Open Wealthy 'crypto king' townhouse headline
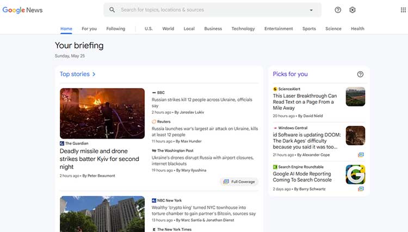This screenshot has height=232, width=408. (x=204, y=210)
